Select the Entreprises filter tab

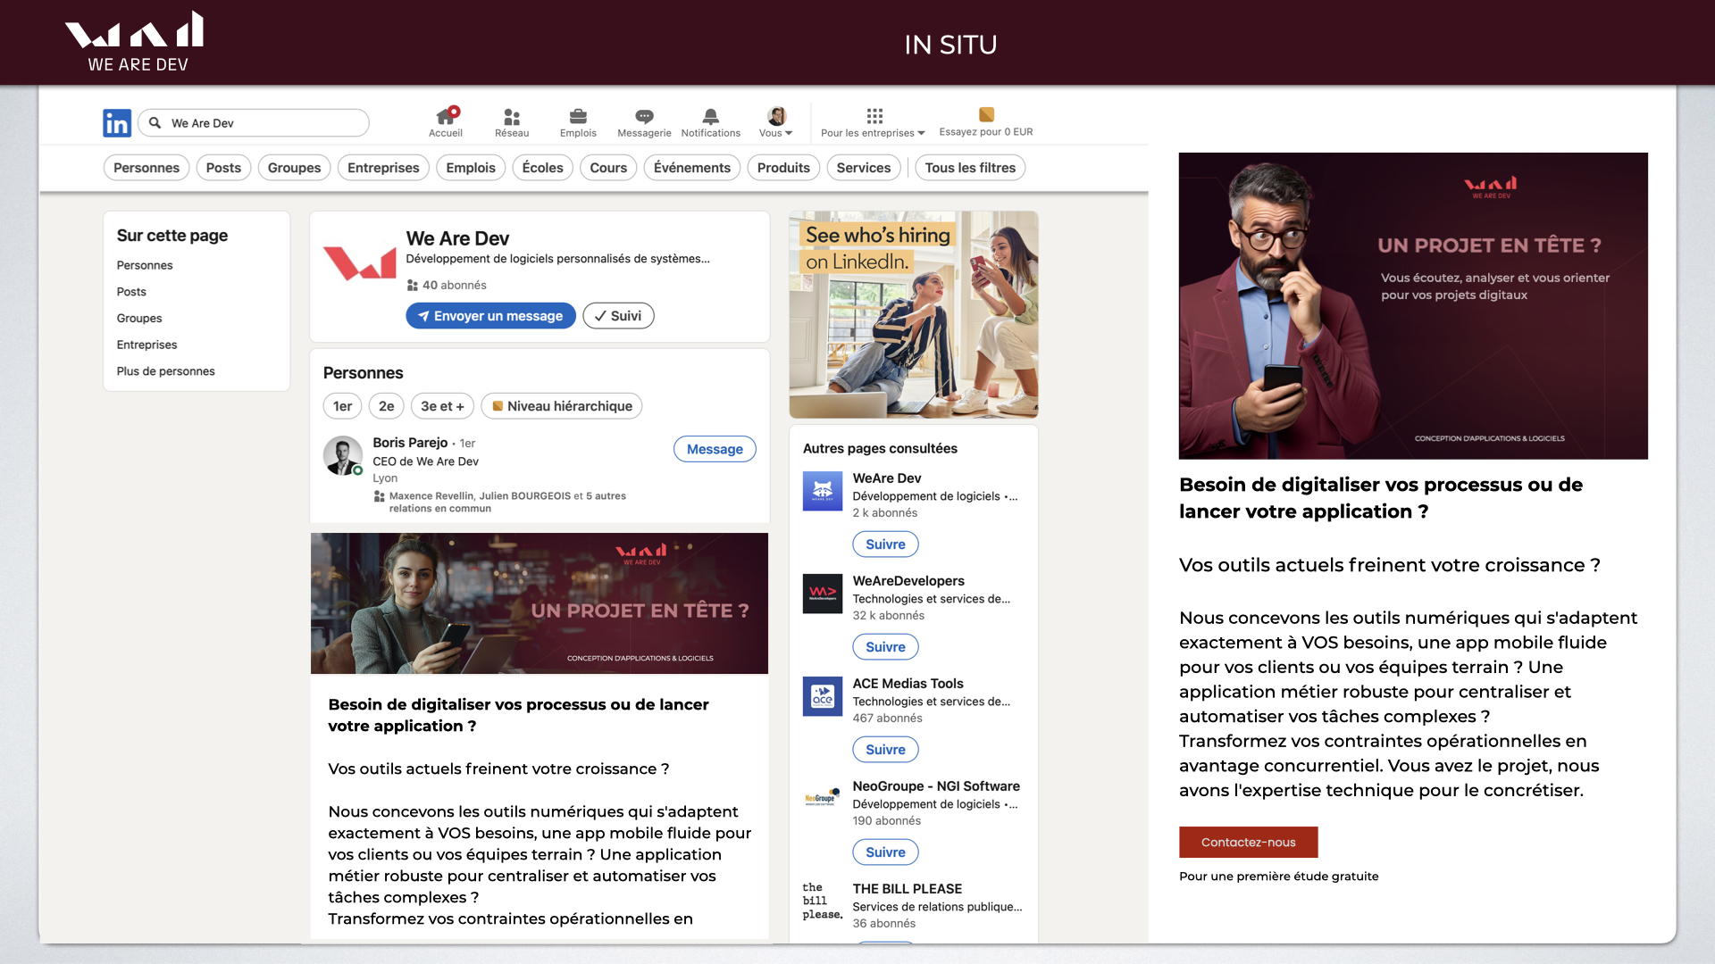(x=383, y=168)
